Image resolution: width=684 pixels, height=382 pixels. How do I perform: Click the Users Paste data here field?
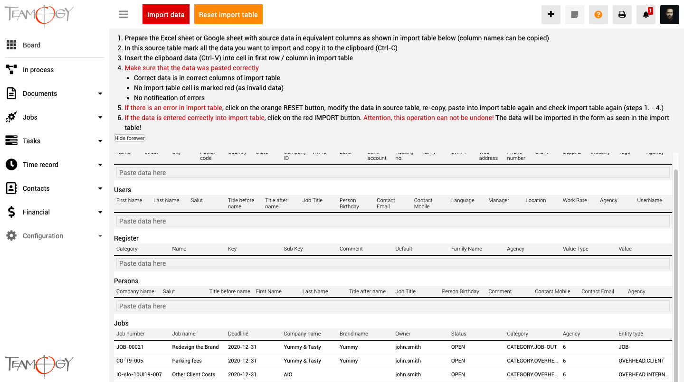(393, 221)
